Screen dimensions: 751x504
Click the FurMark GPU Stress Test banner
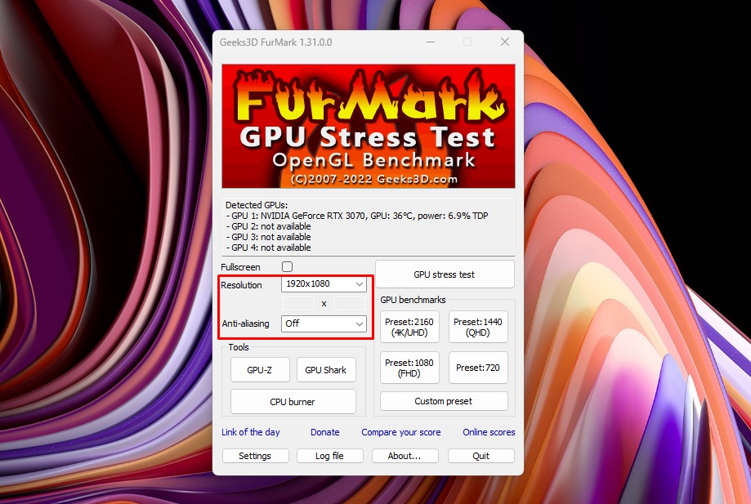coord(369,126)
